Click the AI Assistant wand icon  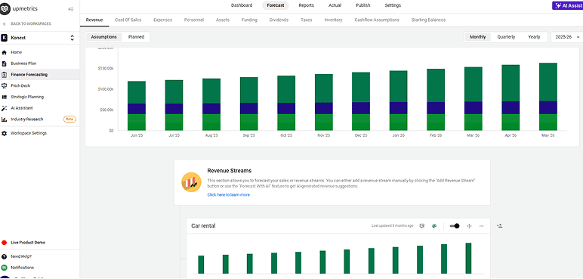[x=5, y=108]
